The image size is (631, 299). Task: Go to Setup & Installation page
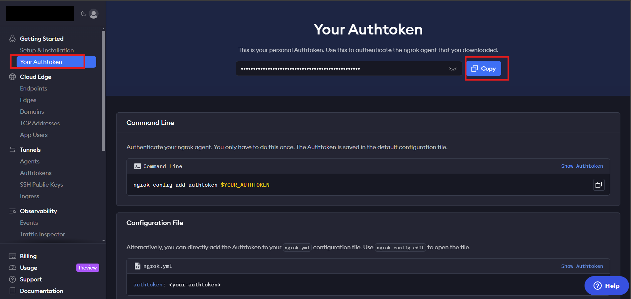[47, 50]
